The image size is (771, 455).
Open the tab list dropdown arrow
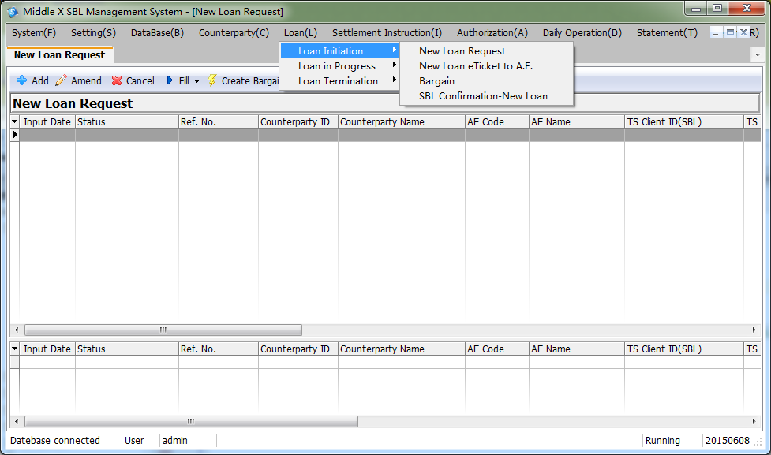tap(758, 55)
